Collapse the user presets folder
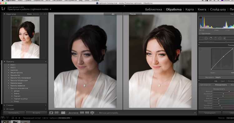Viewport: 234px width, 123px height. 9,88
